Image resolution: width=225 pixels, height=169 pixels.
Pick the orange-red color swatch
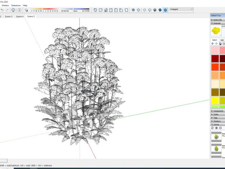(x=215, y=67)
